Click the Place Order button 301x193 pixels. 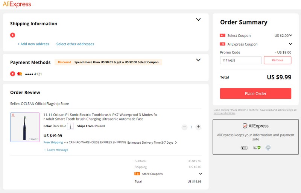click(255, 94)
